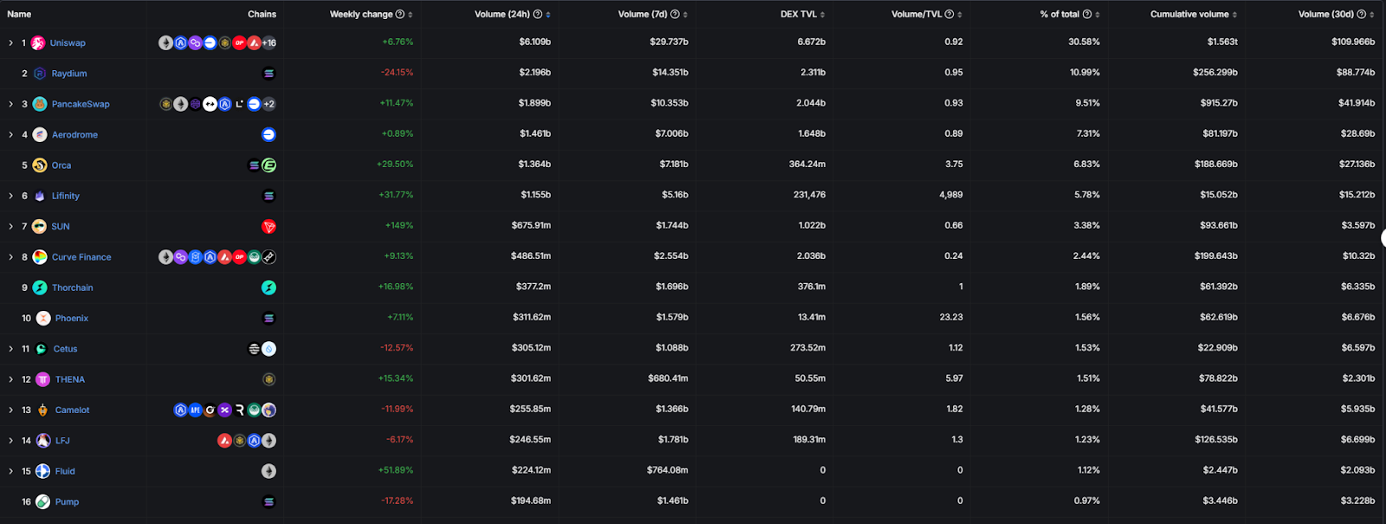
Task: Click the Tron chain icon in SUN row
Action: tap(269, 227)
